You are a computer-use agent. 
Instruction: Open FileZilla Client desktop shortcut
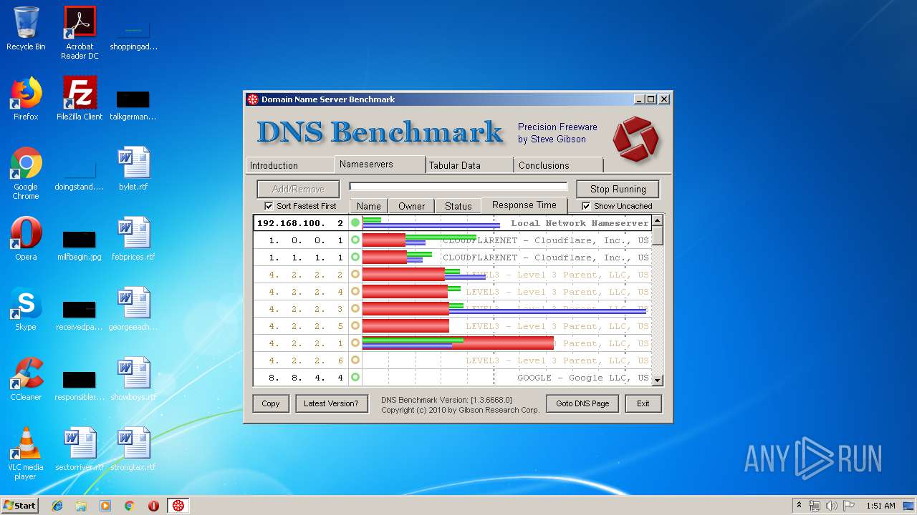pyautogui.click(x=80, y=99)
